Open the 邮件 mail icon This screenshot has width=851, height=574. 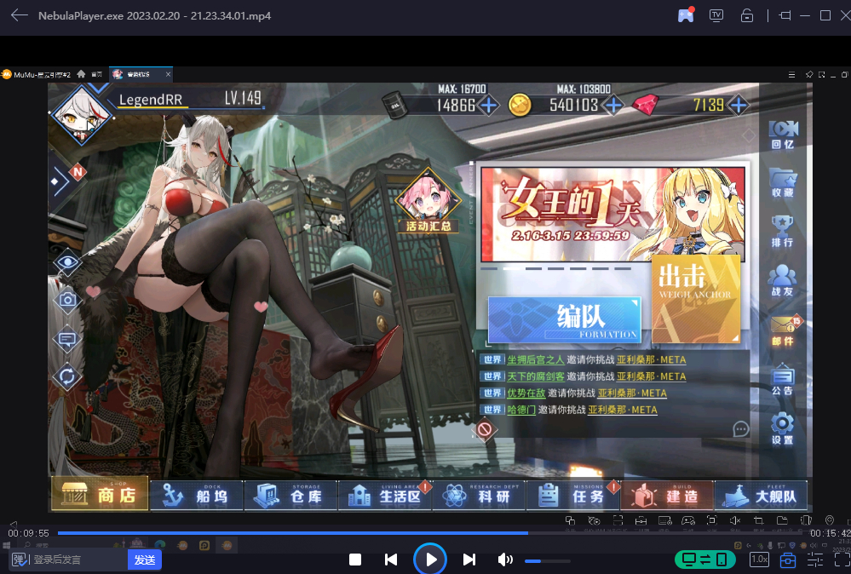(785, 330)
